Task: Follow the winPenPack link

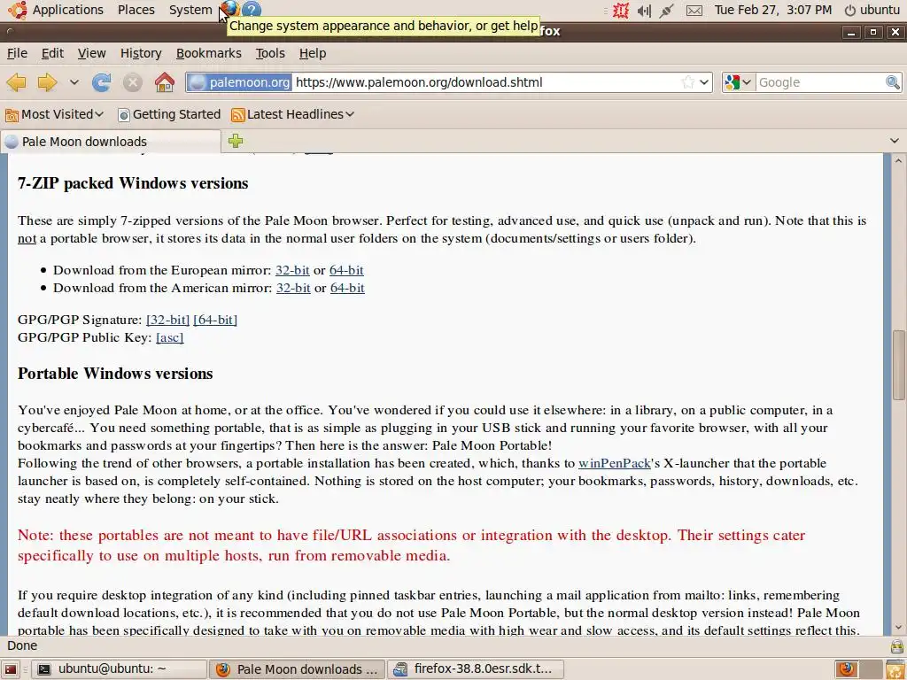Action: [615, 463]
